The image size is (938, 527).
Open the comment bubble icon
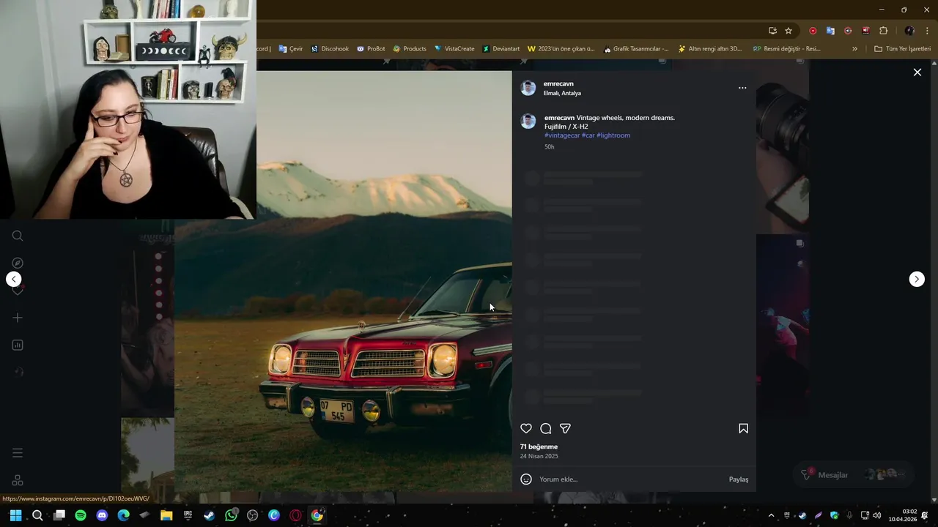[546, 429]
